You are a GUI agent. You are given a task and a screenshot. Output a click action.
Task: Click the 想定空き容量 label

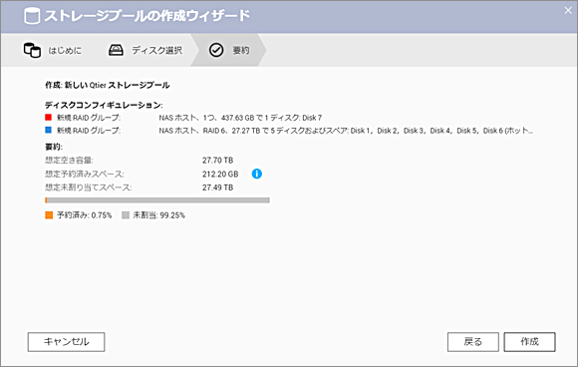tap(69, 161)
